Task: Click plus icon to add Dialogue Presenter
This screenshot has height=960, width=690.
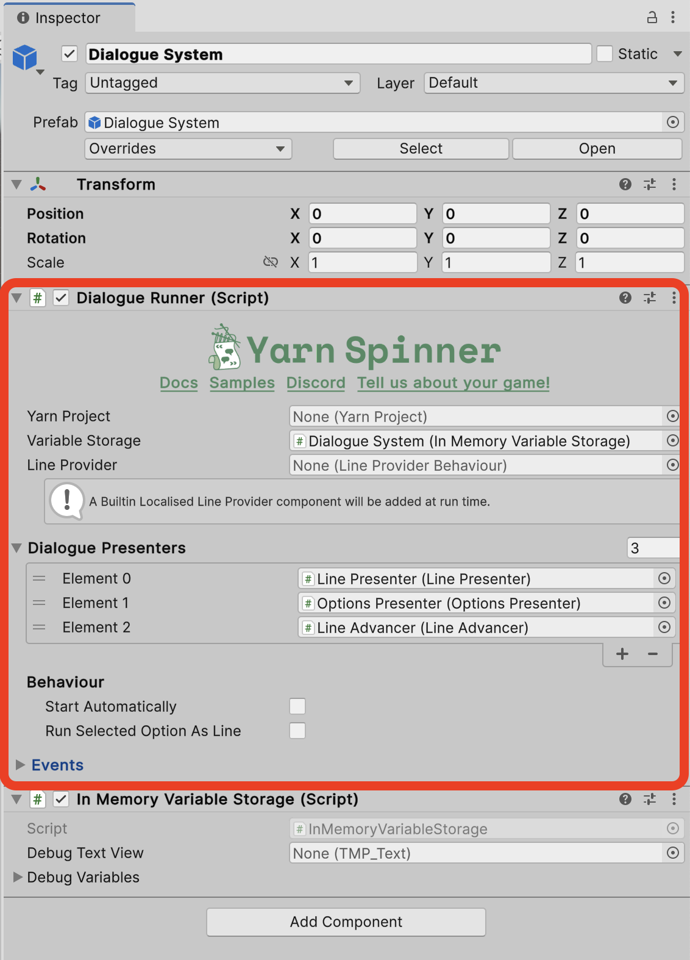Action: click(x=622, y=654)
